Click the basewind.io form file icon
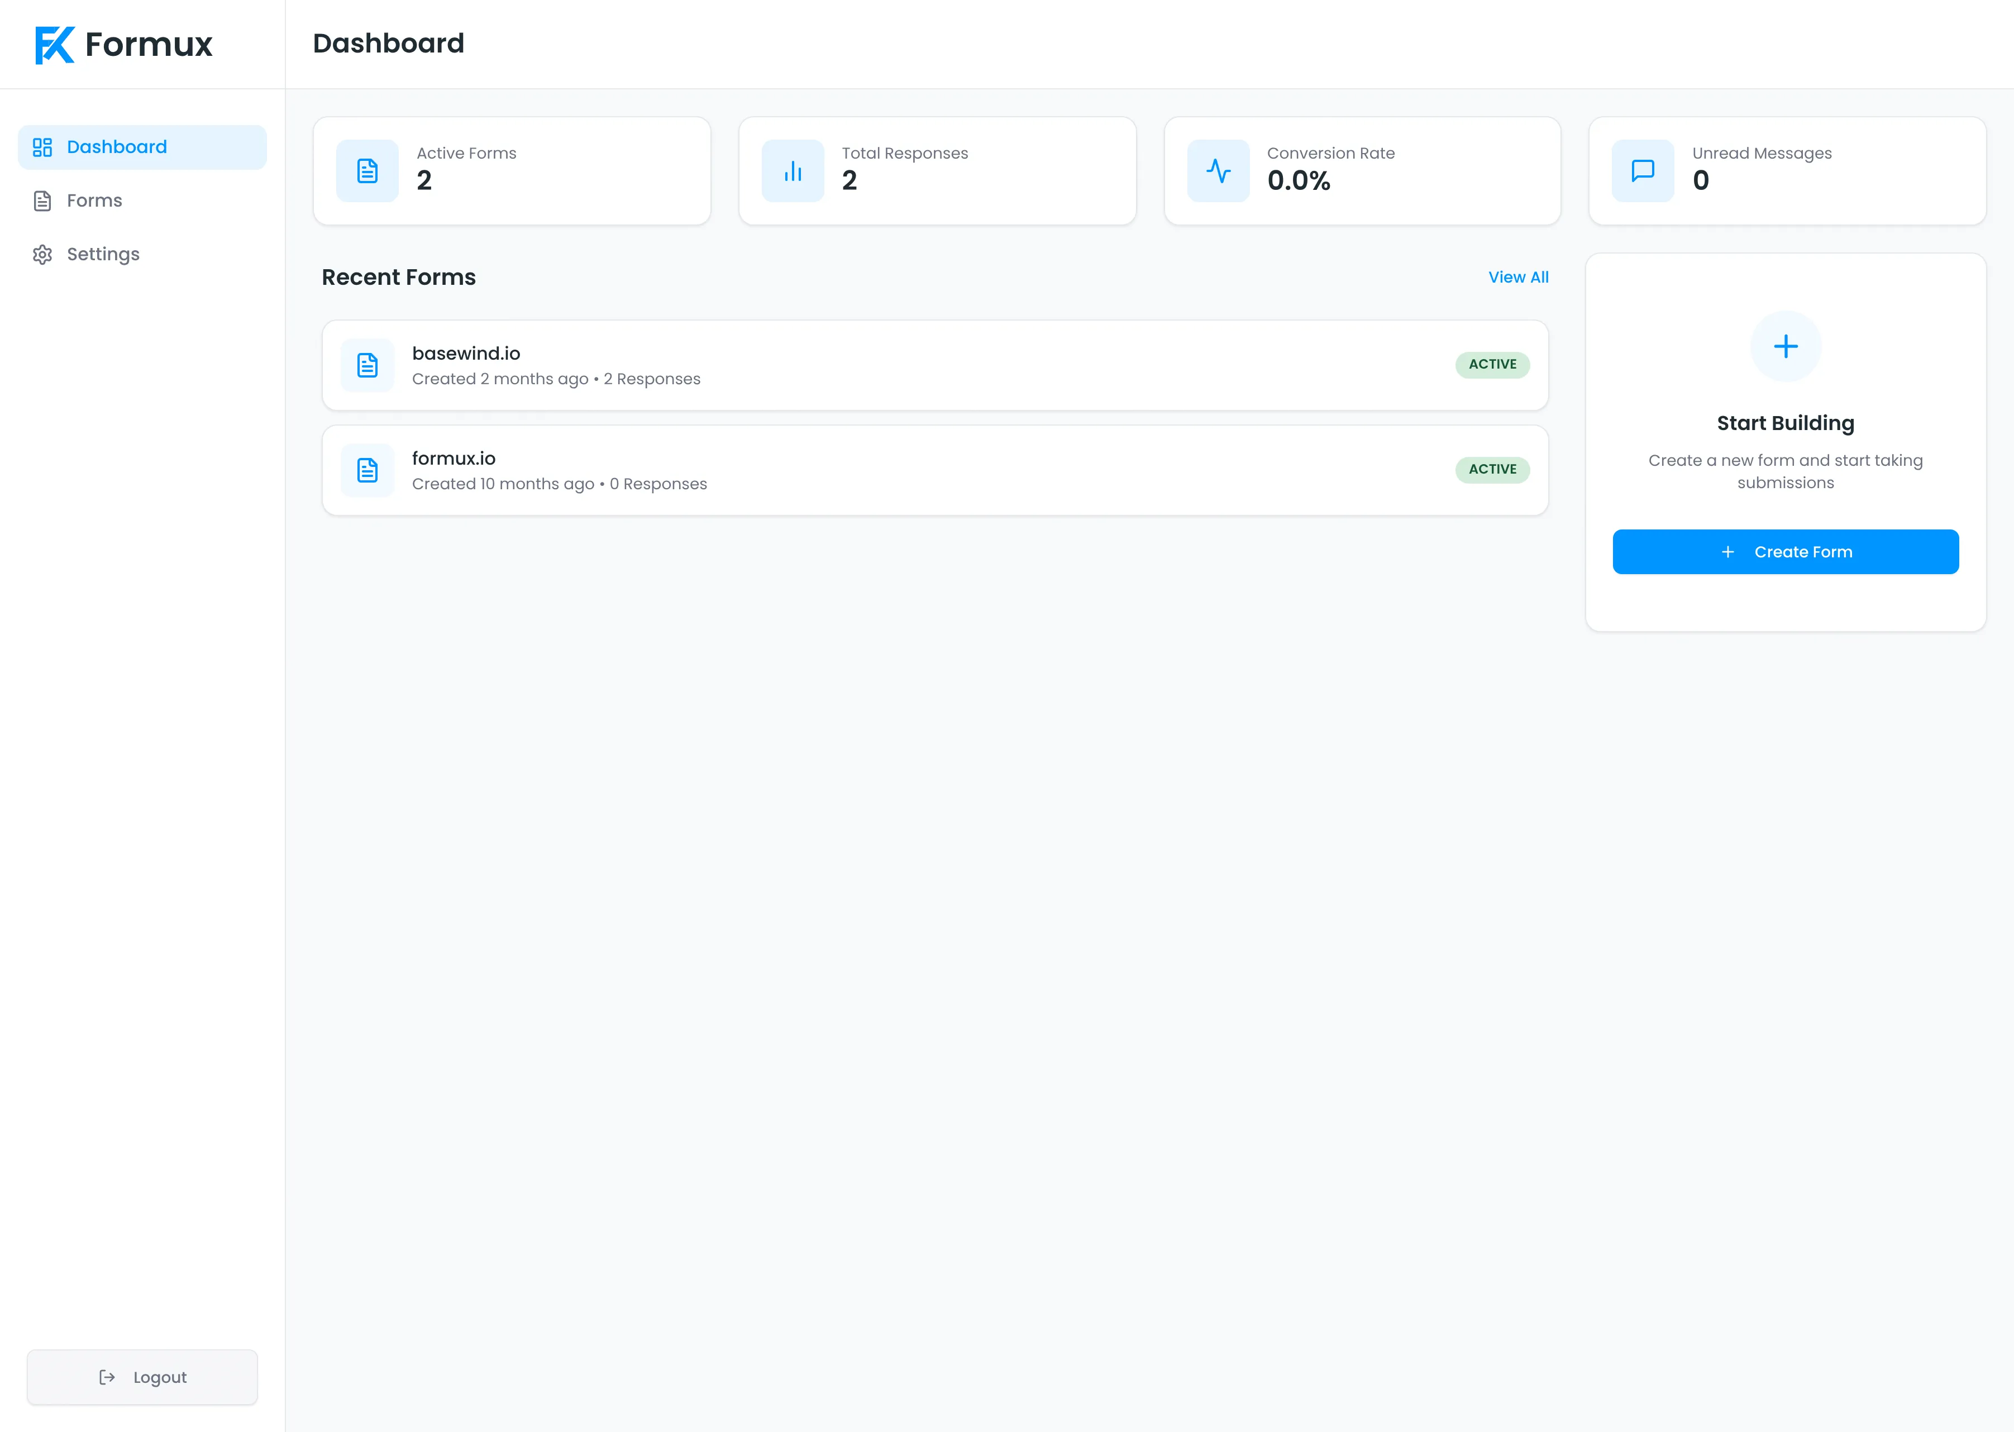 point(368,365)
